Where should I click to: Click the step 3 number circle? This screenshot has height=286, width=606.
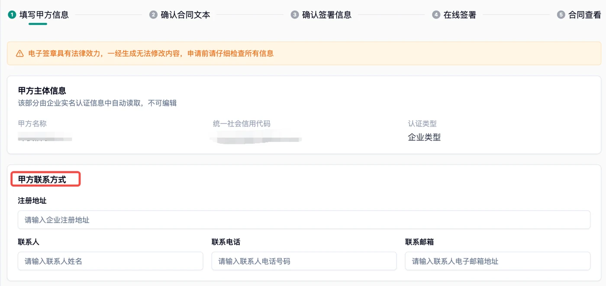pyautogui.click(x=295, y=15)
